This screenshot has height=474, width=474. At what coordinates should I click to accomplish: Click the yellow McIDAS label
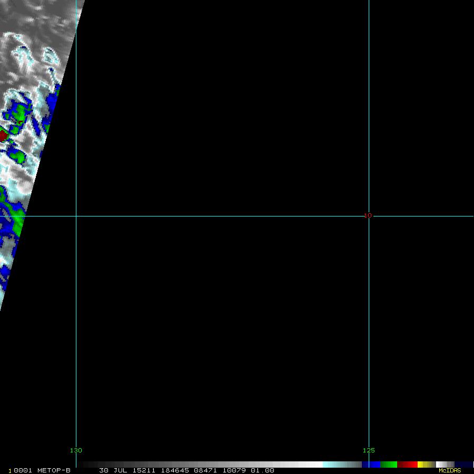click(450, 470)
